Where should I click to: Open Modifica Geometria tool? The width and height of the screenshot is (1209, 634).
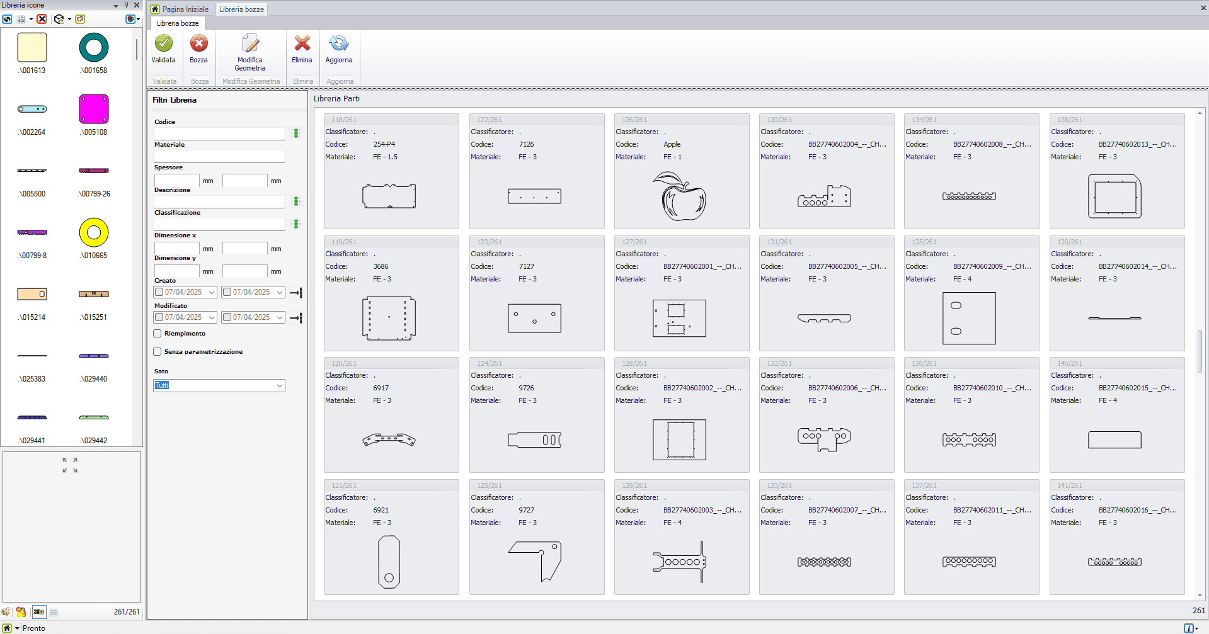coord(250,44)
